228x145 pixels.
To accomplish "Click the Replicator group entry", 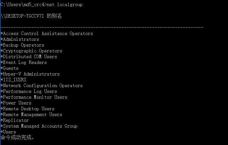I will click(x=15, y=120).
